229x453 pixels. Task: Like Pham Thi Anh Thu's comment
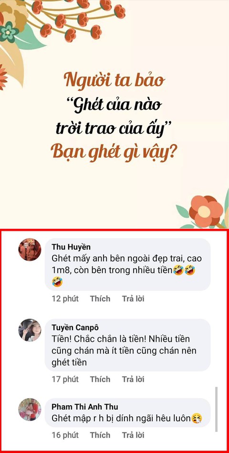click(100, 435)
